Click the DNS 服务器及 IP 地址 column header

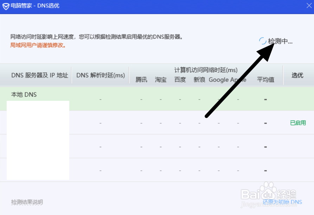[x=40, y=76]
